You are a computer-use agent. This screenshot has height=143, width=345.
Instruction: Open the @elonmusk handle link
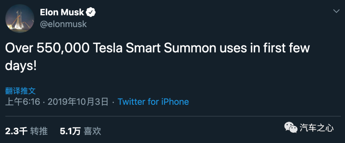[63, 24]
